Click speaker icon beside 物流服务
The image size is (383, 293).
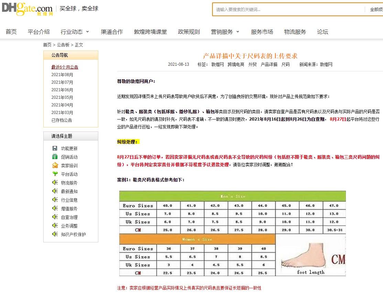[x=55, y=182]
